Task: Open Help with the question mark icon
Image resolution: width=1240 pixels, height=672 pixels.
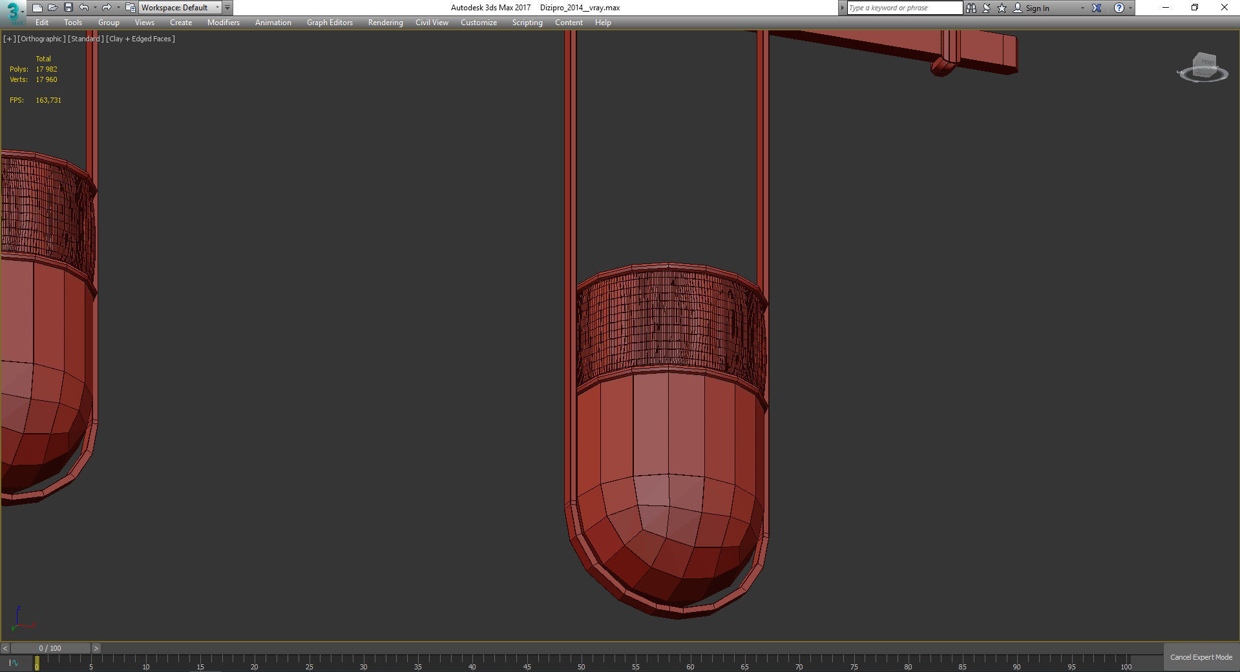Action: pyautogui.click(x=1119, y=8)
